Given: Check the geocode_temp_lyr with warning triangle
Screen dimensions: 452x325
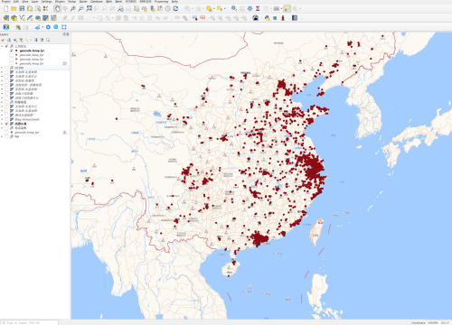Looking at the screenshot, I should 6,132.
